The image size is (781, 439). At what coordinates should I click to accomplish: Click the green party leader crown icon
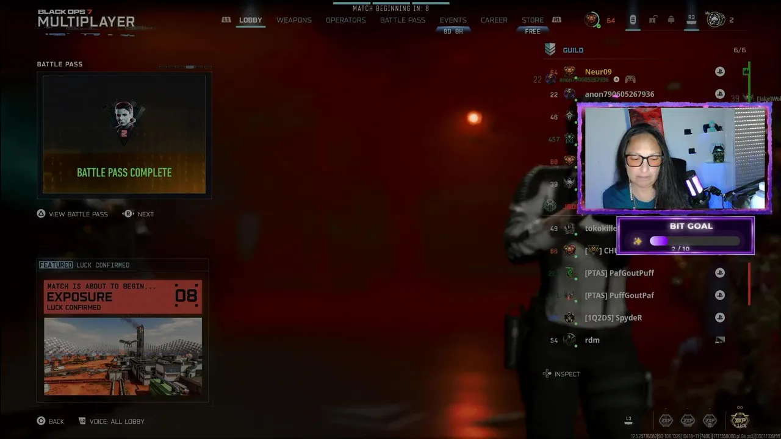746,72
